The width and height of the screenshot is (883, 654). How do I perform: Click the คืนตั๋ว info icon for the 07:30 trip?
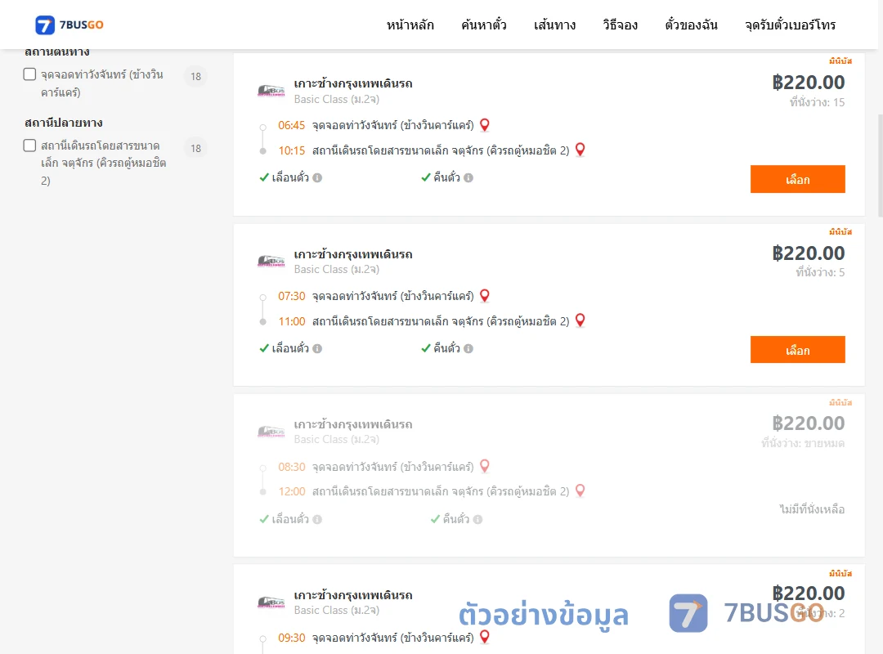coord(468,349)
